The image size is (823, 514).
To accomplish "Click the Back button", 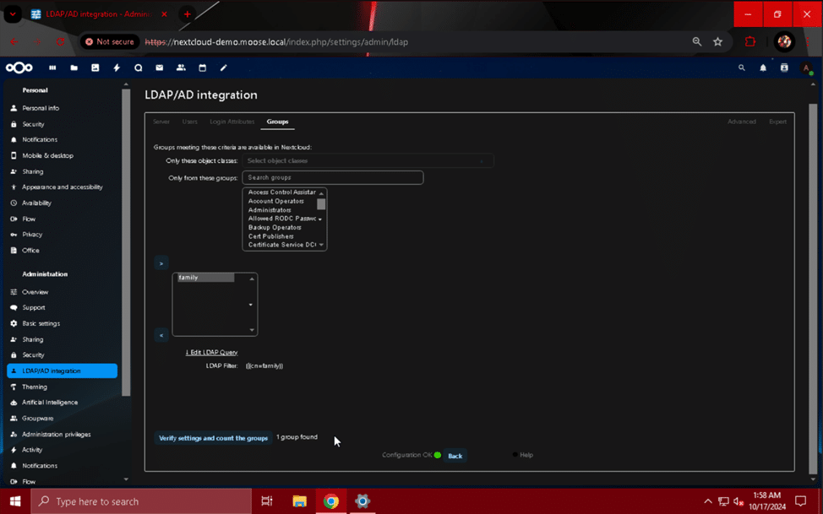I will point(455,456).
